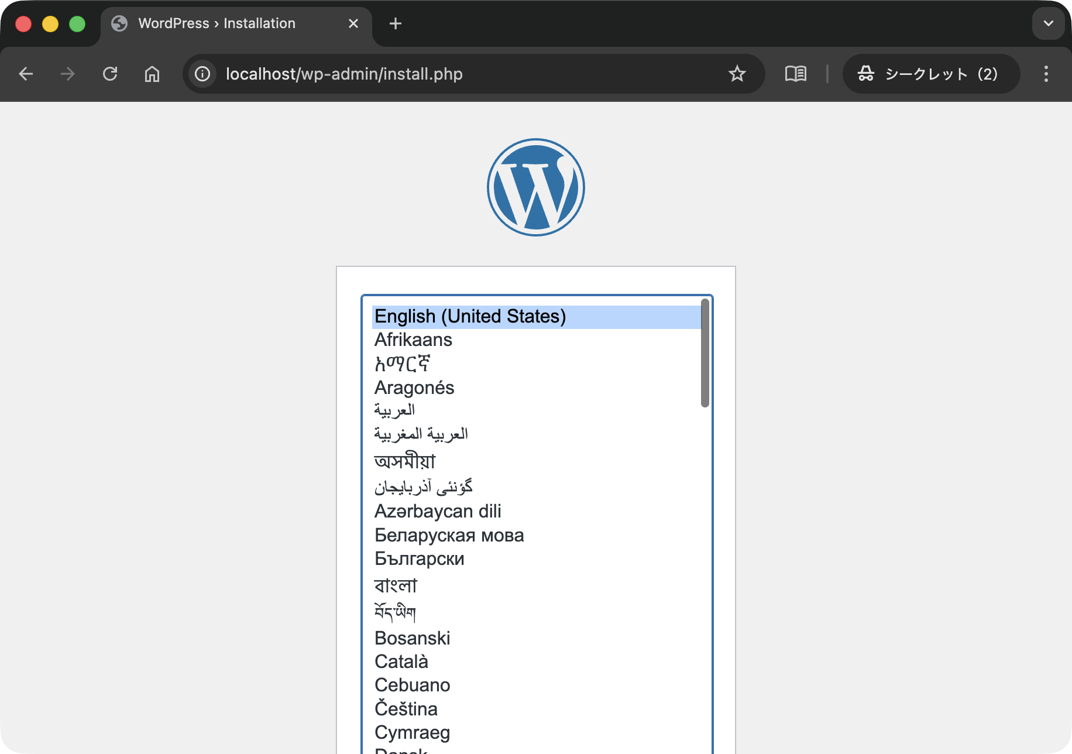Go to the browser home page
1072x754 pixels.
pyautogui.click(x=152, y=74)
